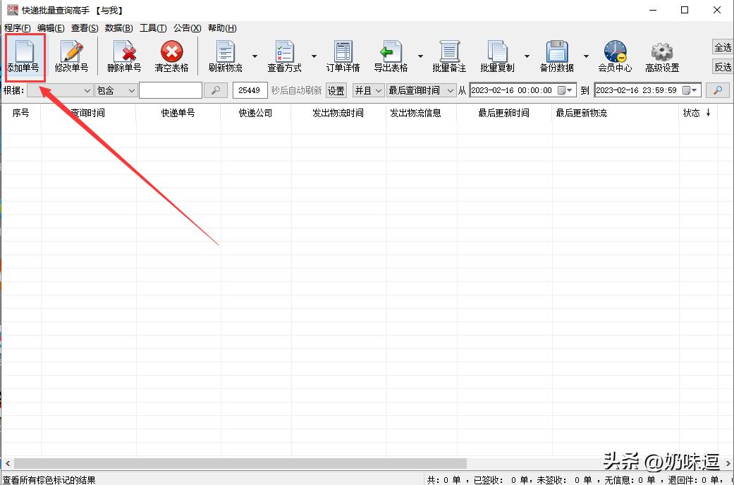Click 备份数据 floppy disk icon
734x485 pixels.
click(556, 56)
